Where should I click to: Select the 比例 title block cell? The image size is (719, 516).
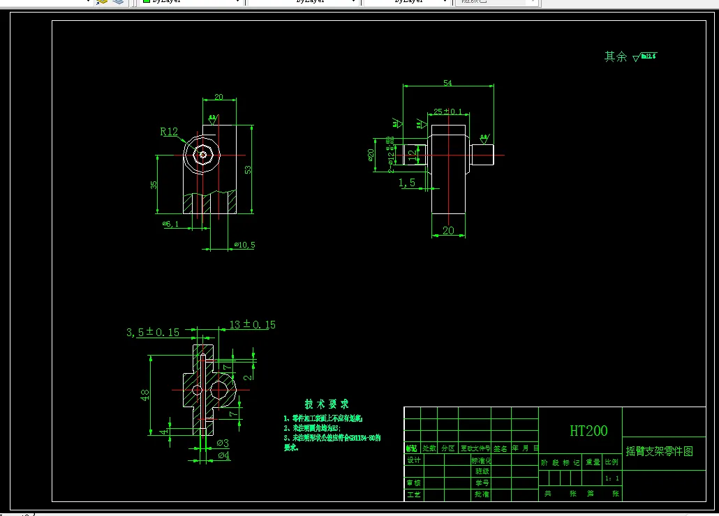(611, 462)
